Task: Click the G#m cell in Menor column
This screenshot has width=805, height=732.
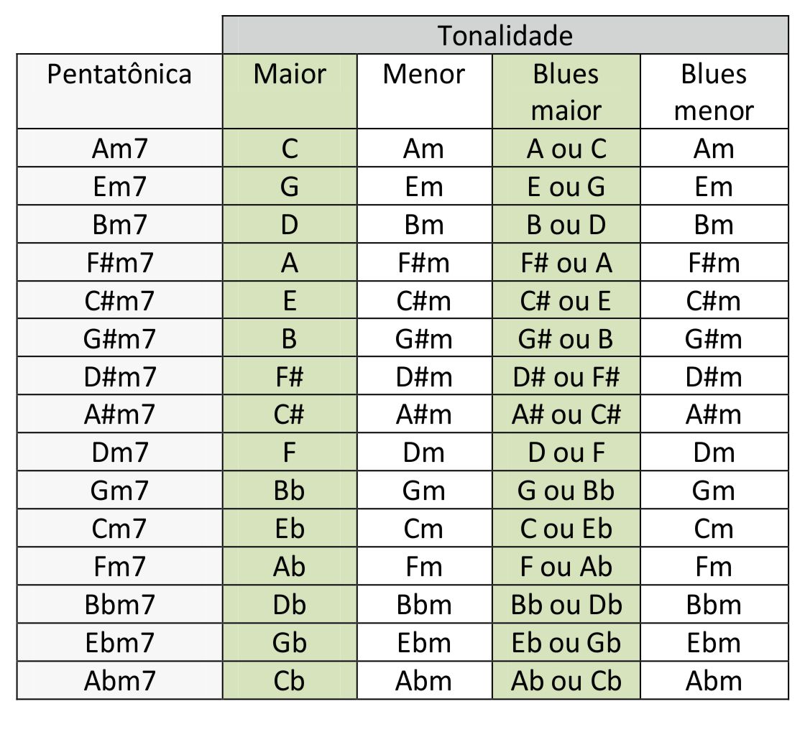Action: coord(425,338)
